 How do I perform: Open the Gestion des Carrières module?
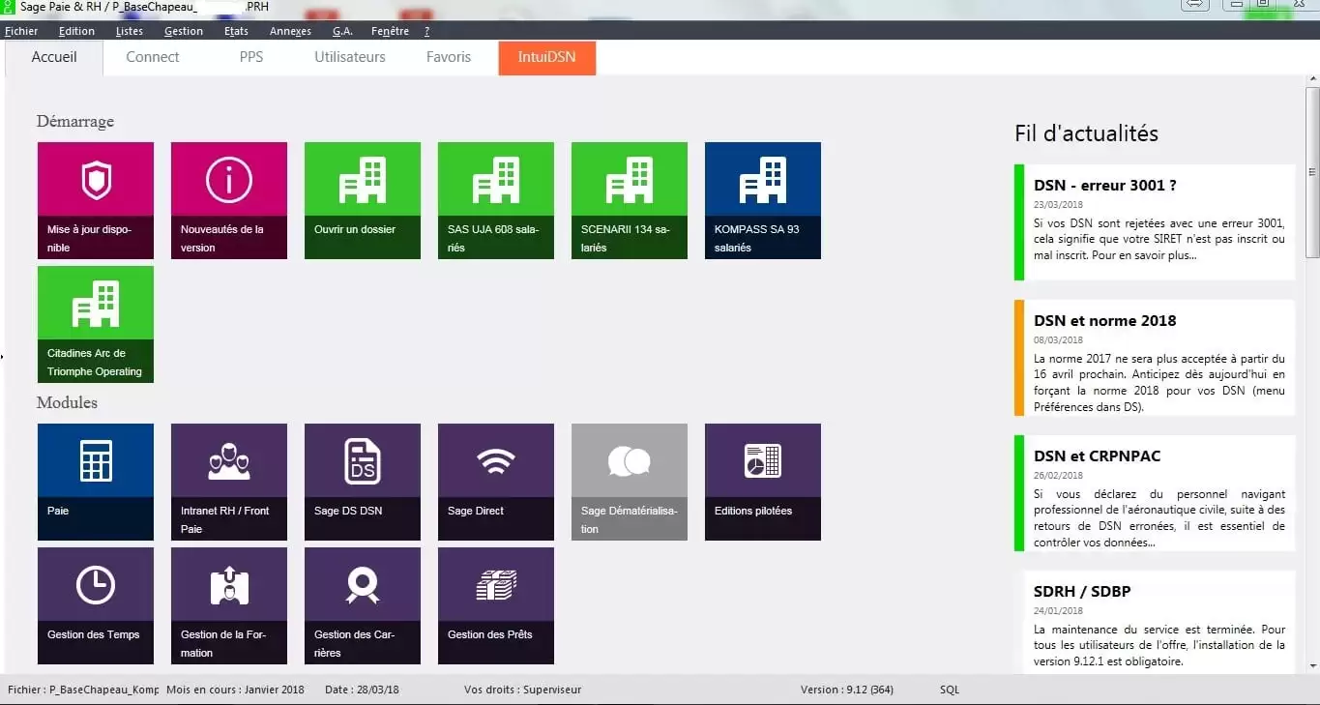pyautogui.click(x=362, y=604)
